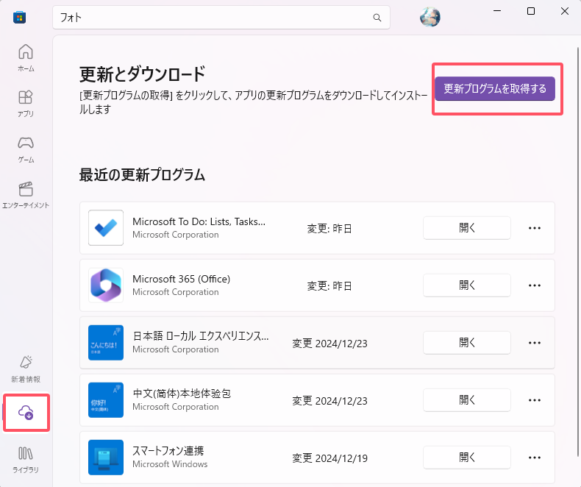Open the Entertainment (エンターテイメント) section
The width and height of the screenshot is (581, 487).
26,195
